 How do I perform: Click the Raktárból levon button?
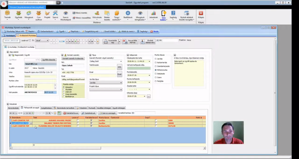[71, 113]
